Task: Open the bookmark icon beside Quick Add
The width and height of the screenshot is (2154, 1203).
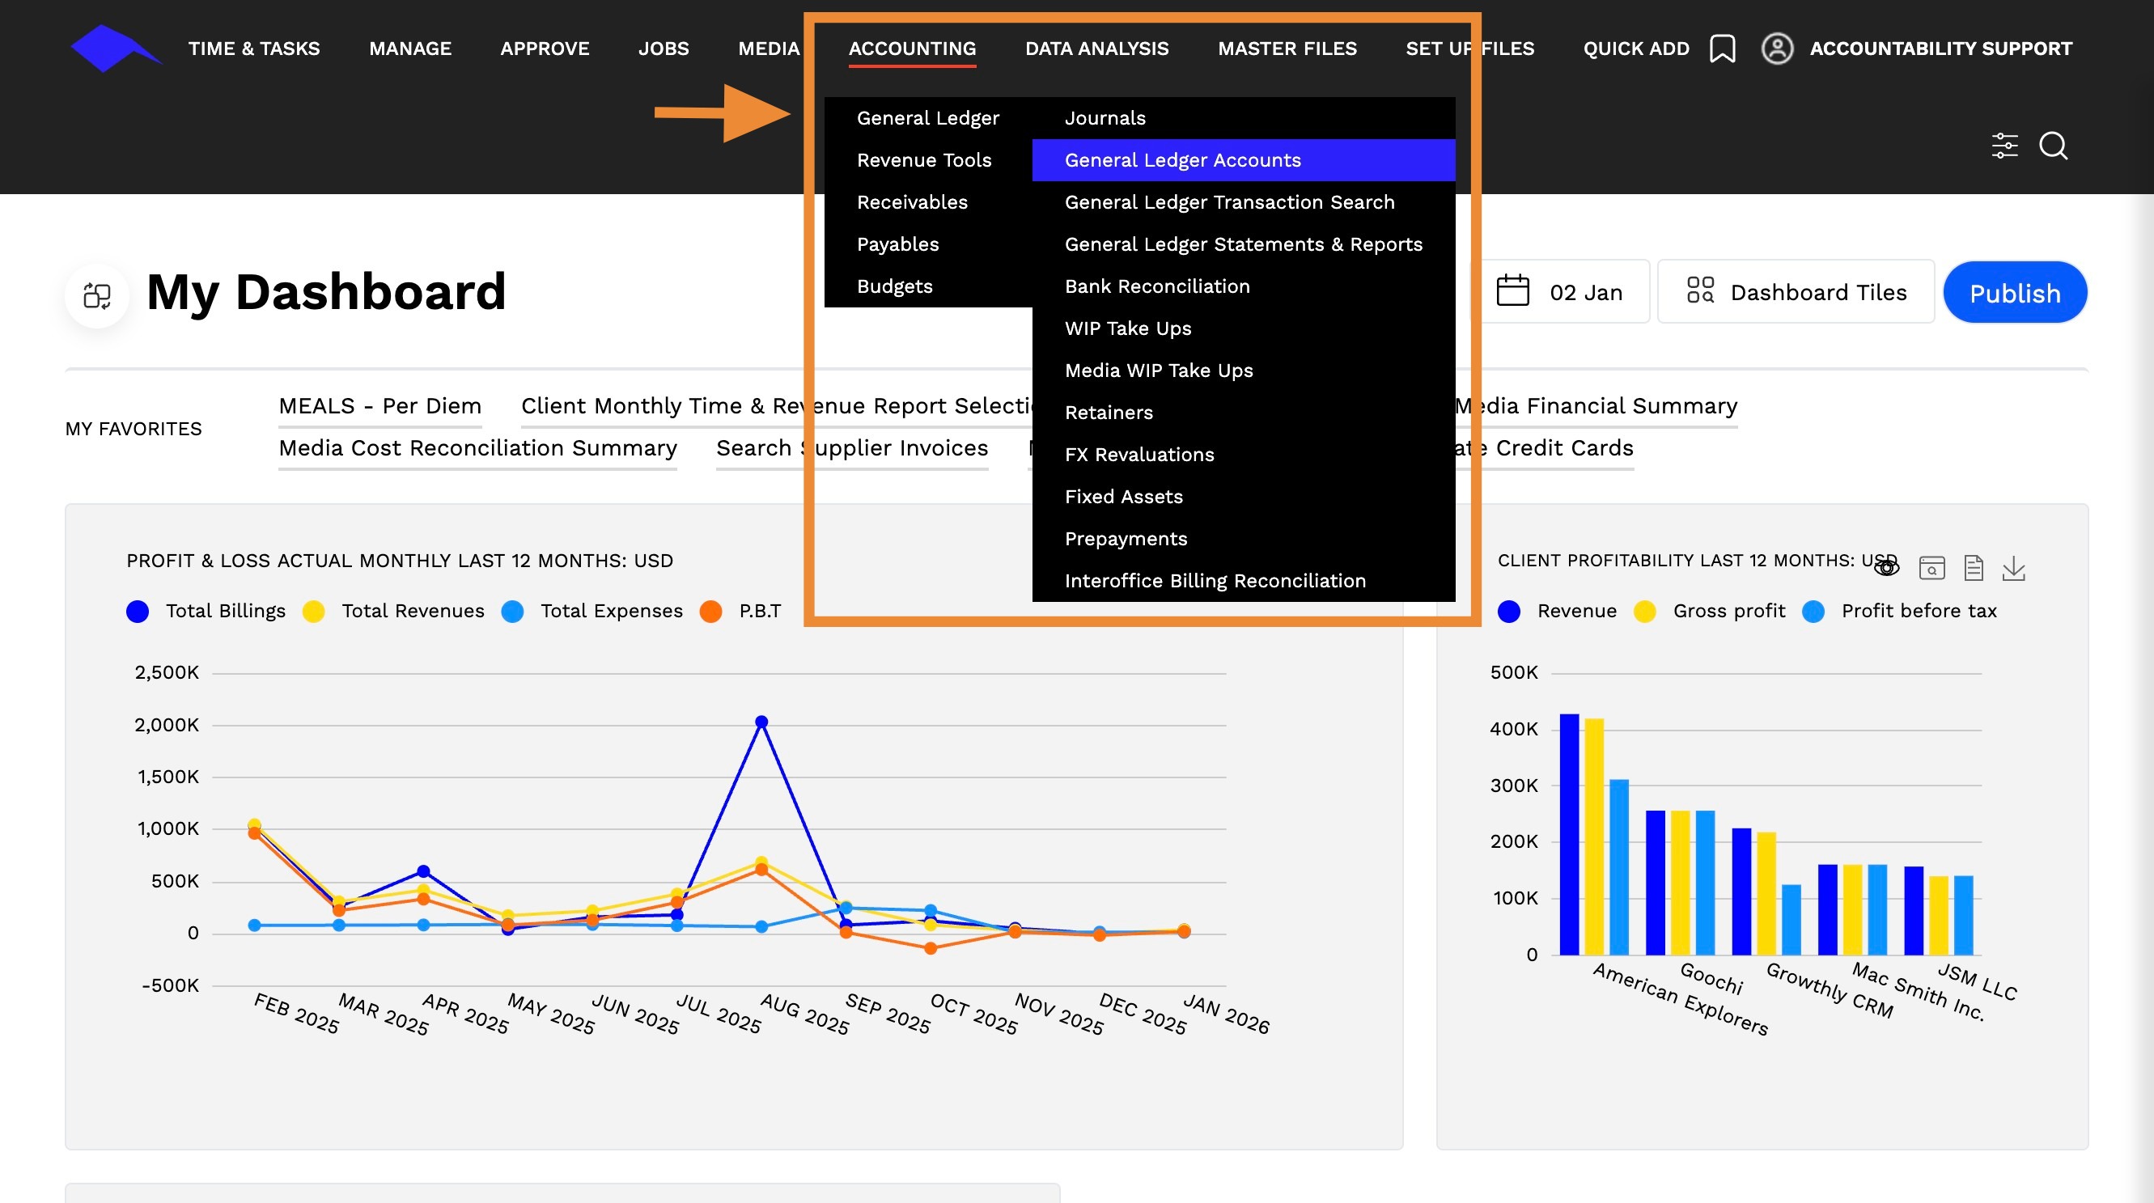Action: [x=1722, y=49]
